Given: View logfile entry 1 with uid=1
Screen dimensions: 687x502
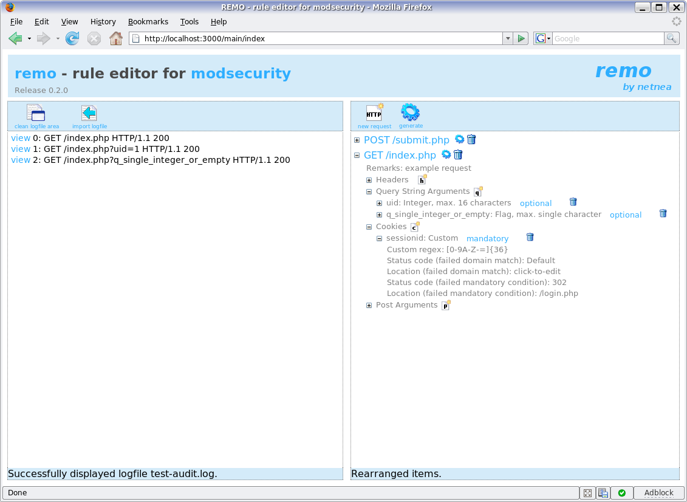Looking at the screenshot, I should [x=21, y=149].
